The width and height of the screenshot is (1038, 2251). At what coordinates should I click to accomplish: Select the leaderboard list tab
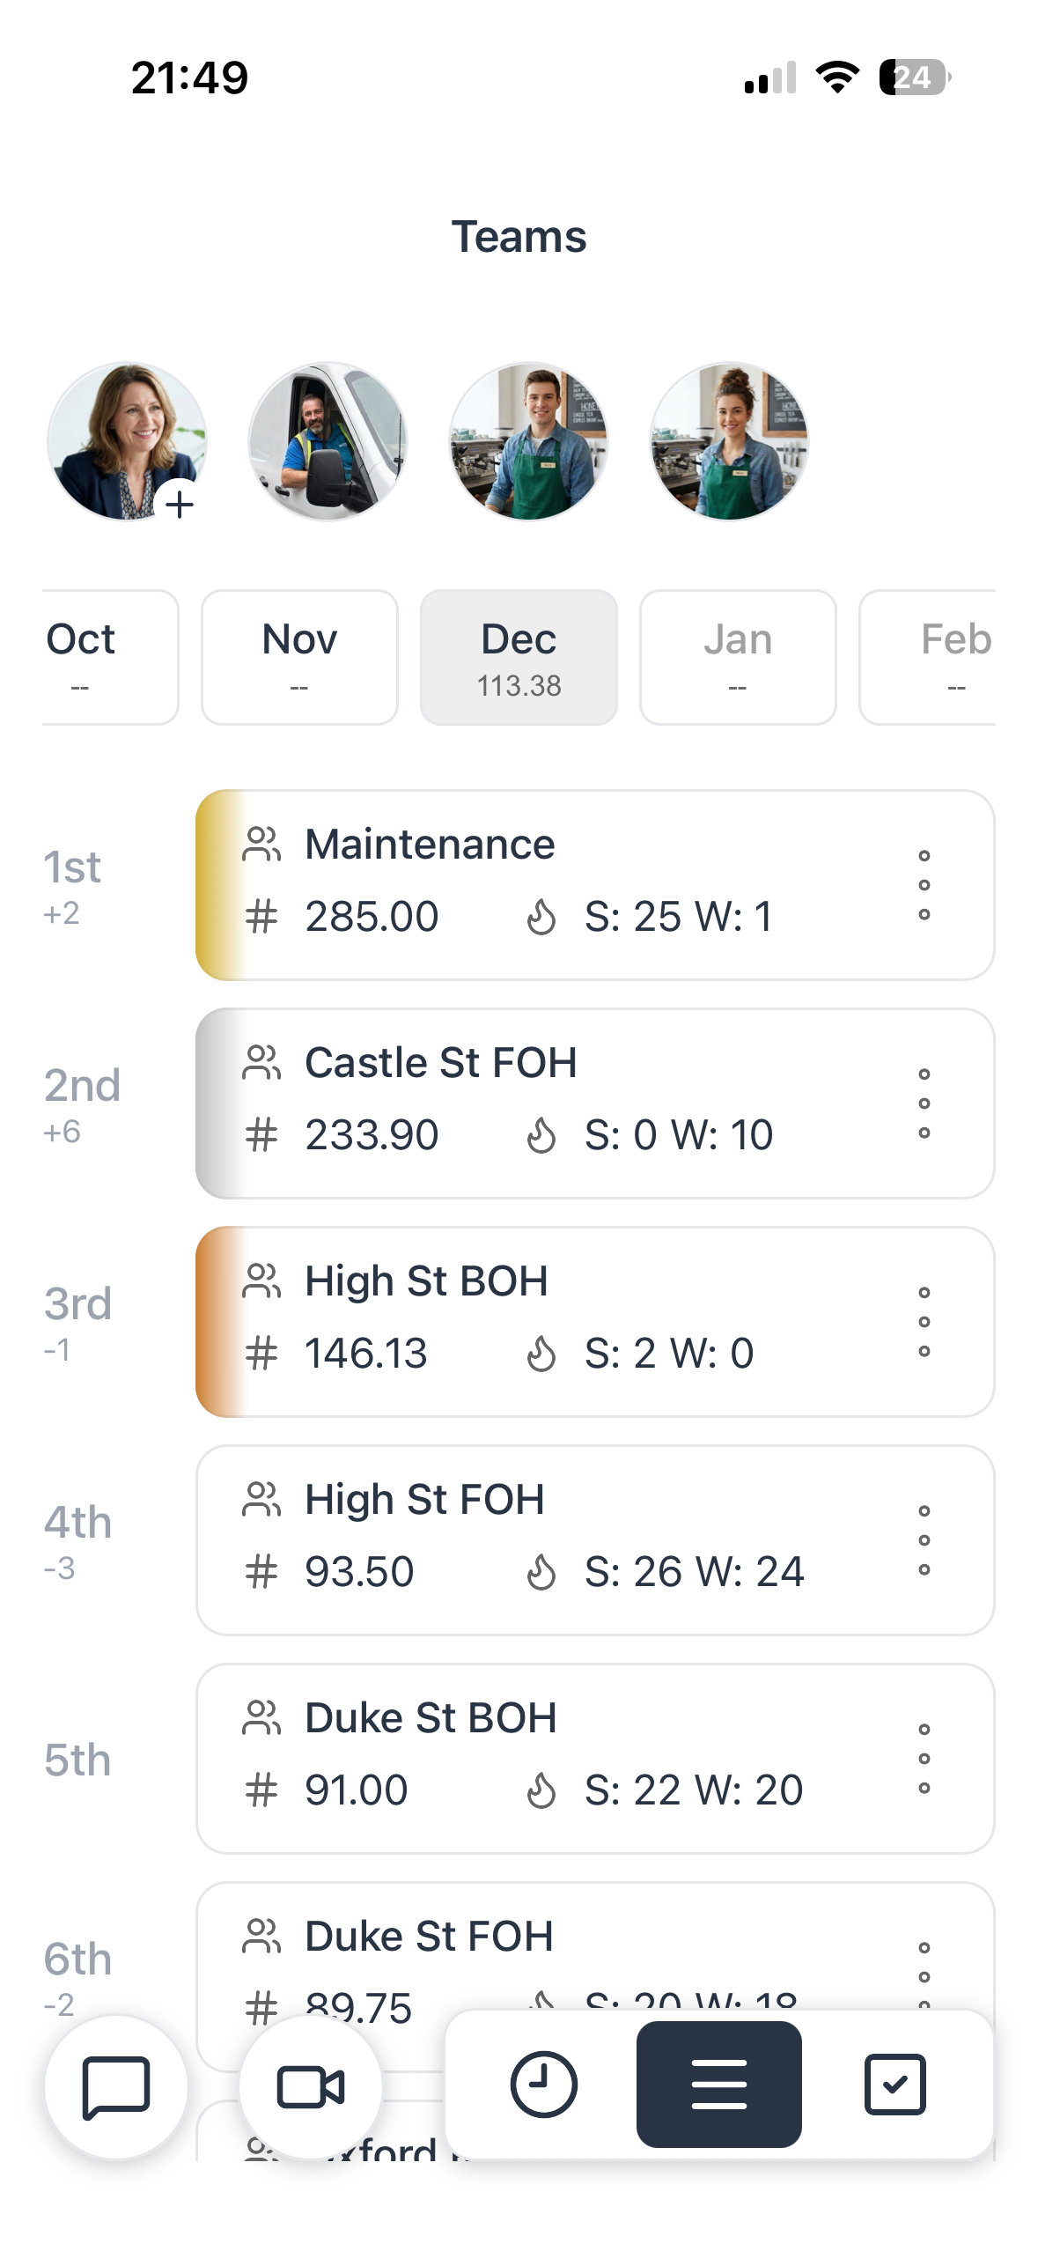pos(718,2084)
